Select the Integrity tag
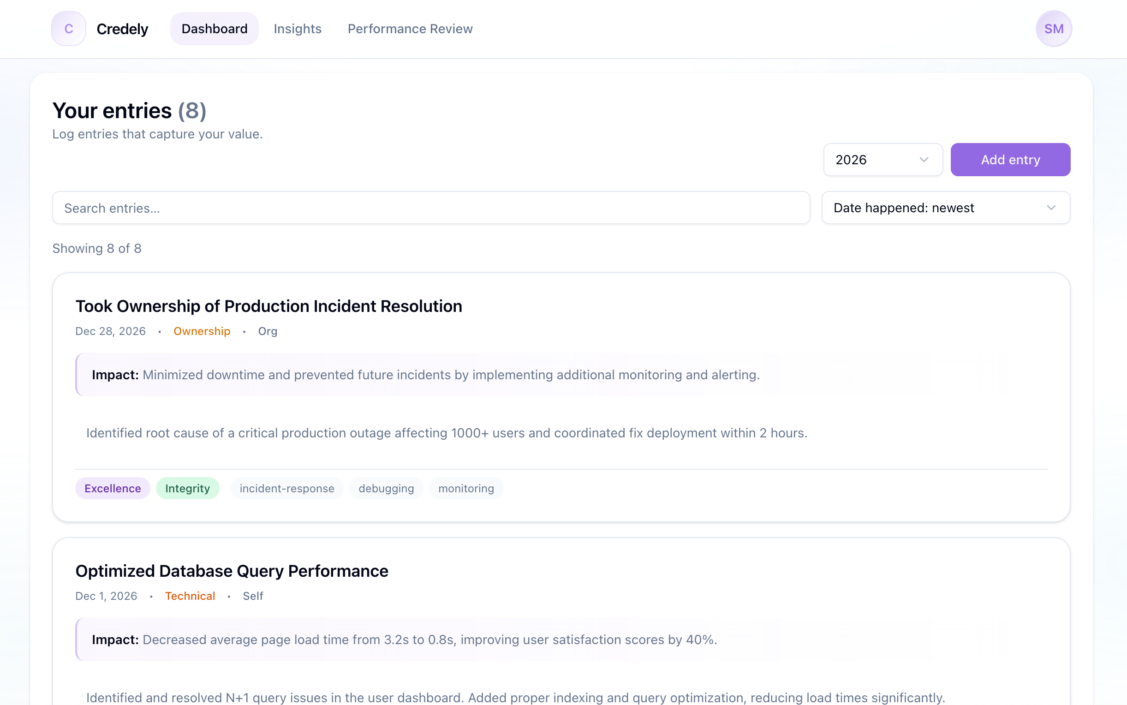 (x=187, y=488)
